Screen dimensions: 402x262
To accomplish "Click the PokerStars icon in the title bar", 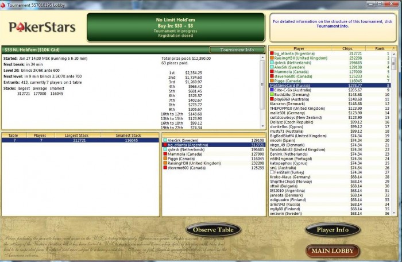I will click(x=3, y=5).
